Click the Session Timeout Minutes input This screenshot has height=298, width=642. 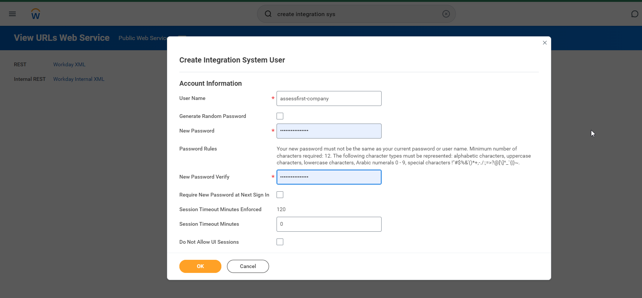329,224
